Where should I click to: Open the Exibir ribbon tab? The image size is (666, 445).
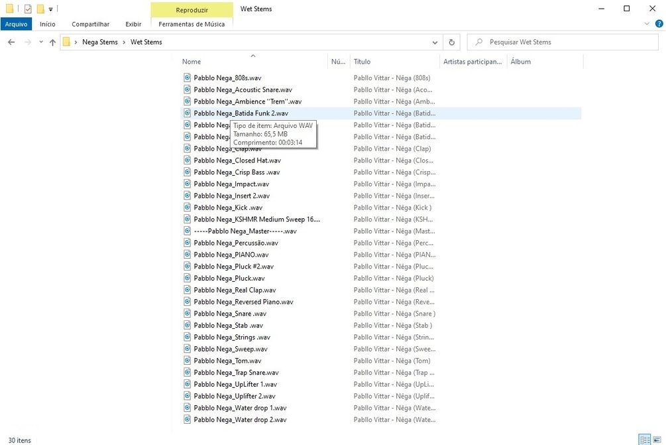[x=133, y=25]
